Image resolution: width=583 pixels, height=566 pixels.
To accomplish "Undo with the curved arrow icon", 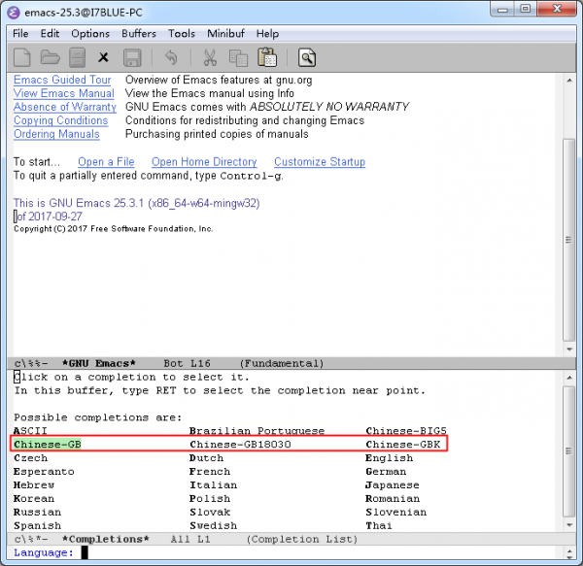I will tap(171, 57).
